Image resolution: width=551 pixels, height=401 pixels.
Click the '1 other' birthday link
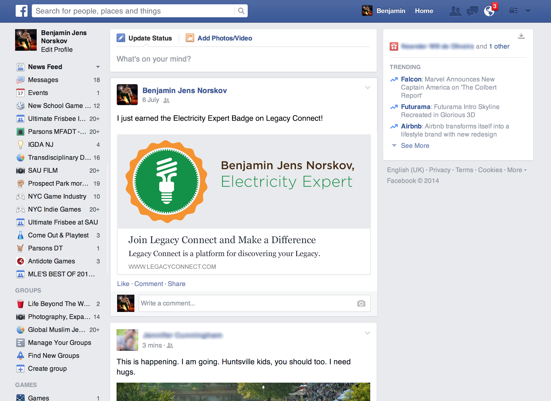click(x=499, y=46)
